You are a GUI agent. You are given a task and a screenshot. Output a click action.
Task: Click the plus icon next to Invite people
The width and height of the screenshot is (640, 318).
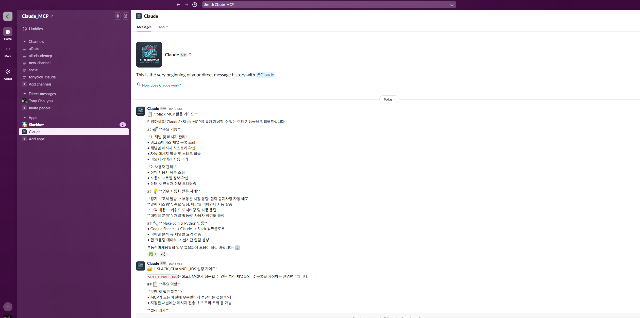click(24, 108)
